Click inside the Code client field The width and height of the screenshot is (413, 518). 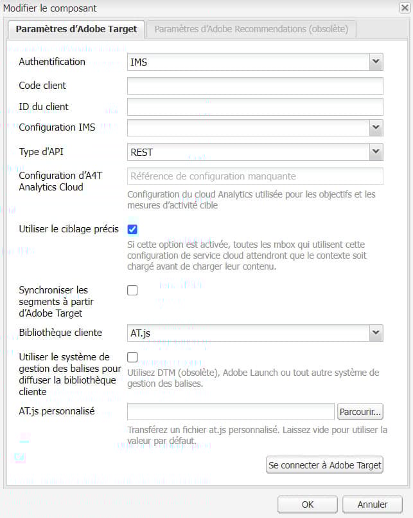[254, 86]
